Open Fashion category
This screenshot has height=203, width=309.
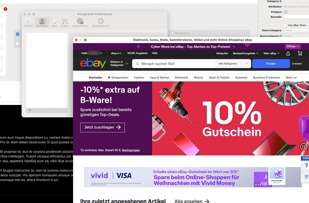coord(139,78)
